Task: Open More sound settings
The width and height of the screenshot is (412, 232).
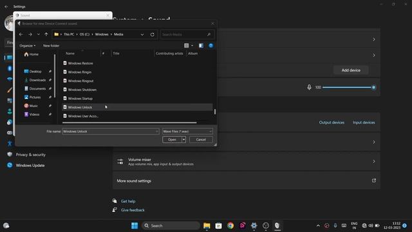Action: point(247,180)
